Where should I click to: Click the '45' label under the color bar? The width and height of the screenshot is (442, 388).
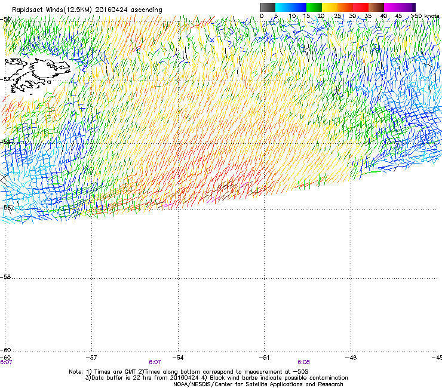coord(398,16)
